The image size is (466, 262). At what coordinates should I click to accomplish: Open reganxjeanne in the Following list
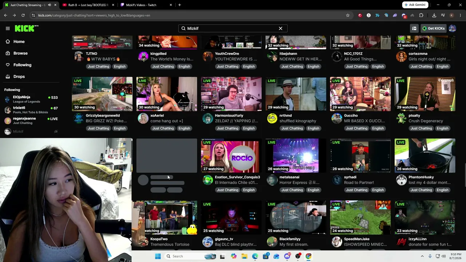click(x=31, y=120)
